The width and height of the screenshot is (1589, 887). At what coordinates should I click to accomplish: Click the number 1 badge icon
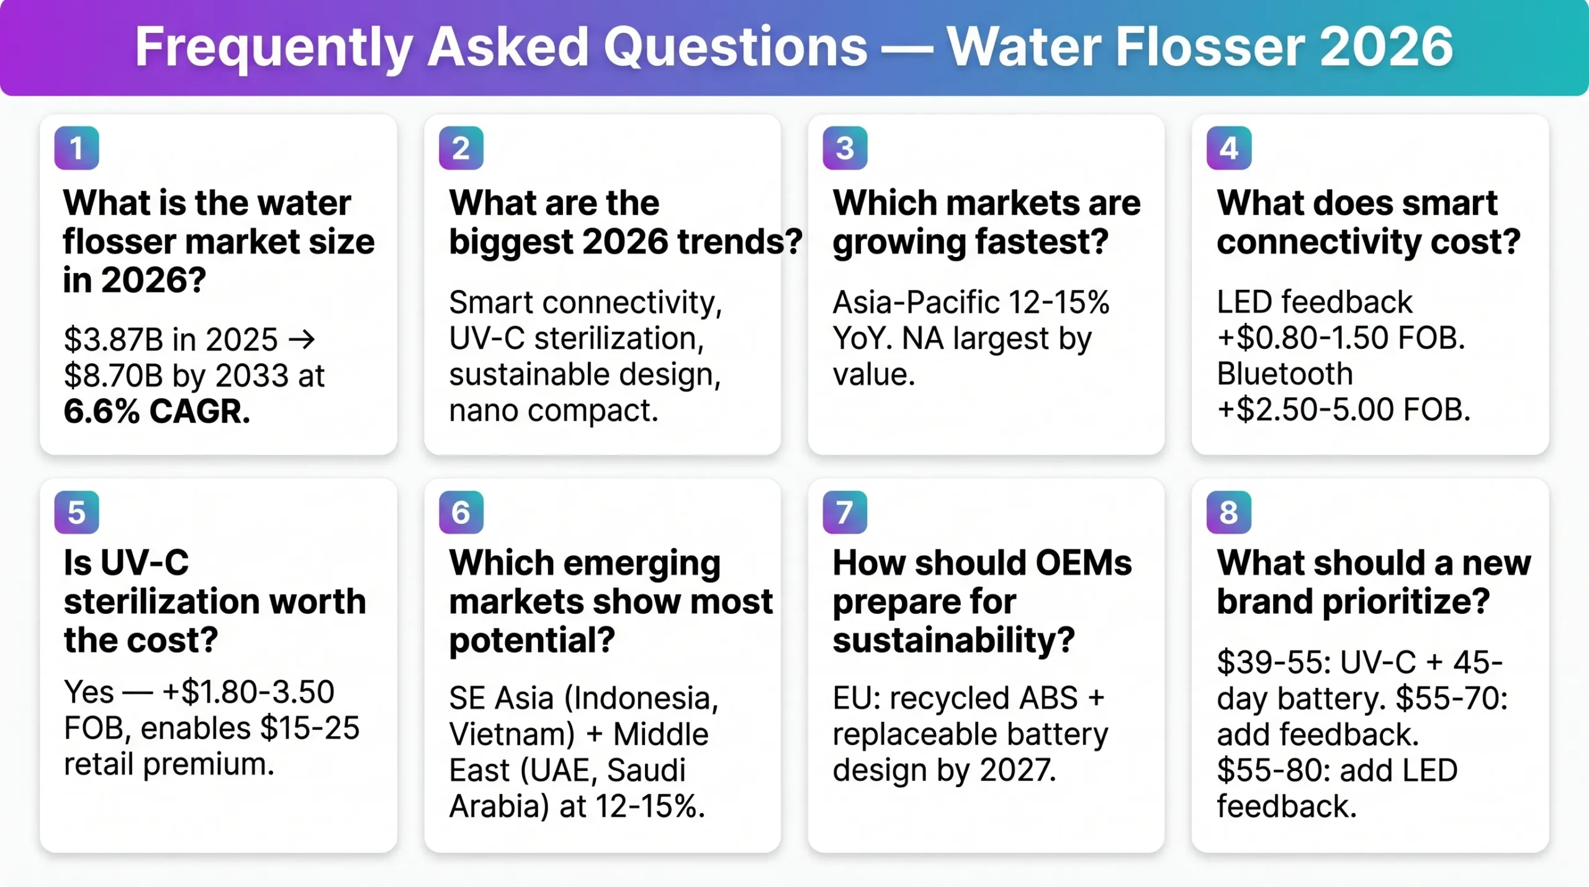tap(76, 148)
